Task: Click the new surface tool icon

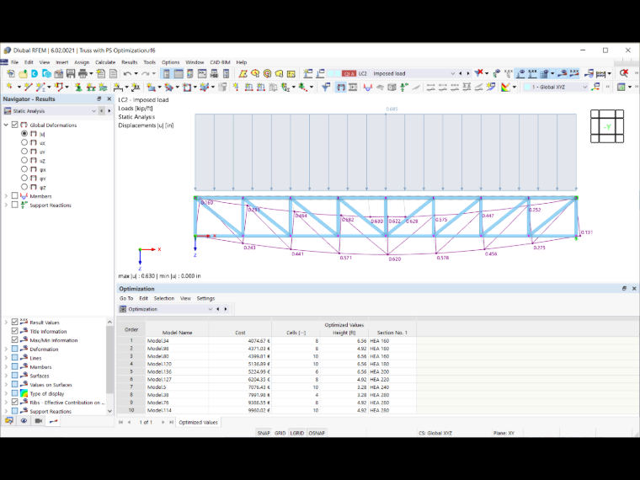Action: pos(152,87)
